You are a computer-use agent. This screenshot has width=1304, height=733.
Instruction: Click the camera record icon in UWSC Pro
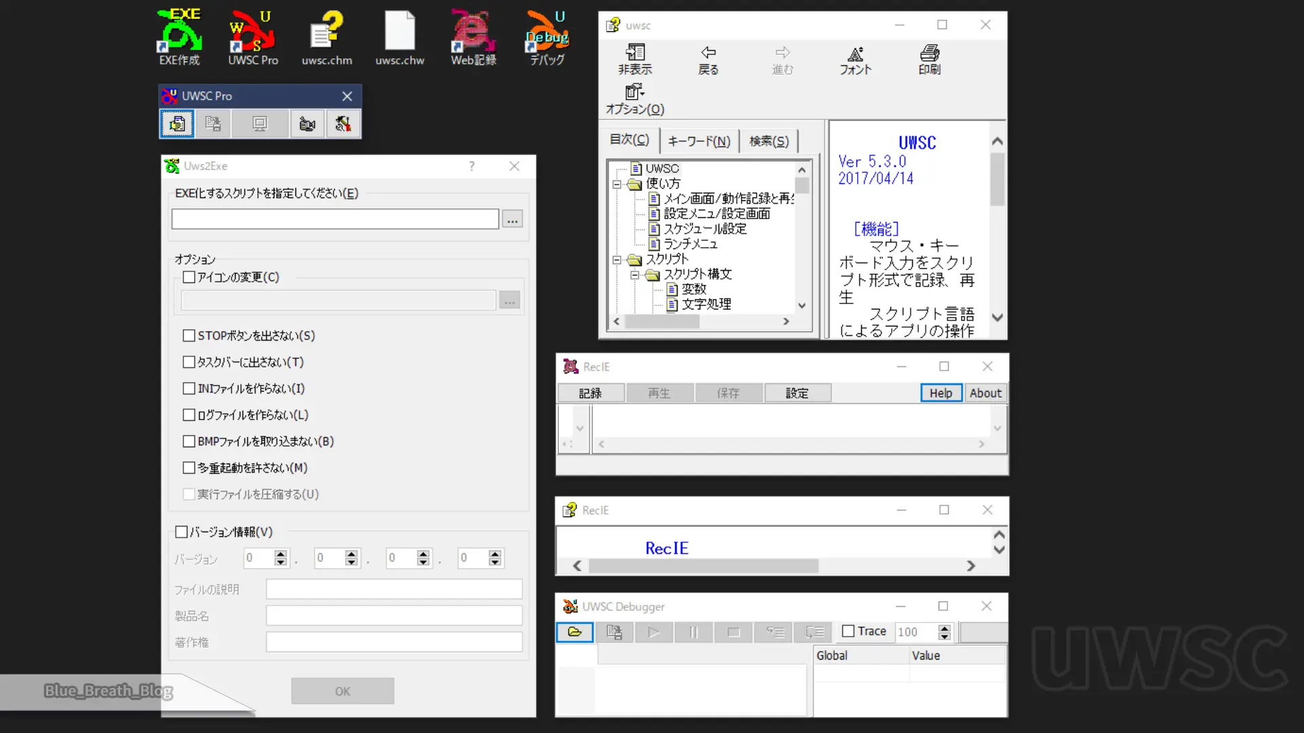307,124
